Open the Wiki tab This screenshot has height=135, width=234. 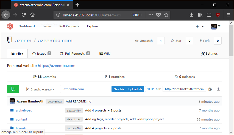tap(105, 54)
